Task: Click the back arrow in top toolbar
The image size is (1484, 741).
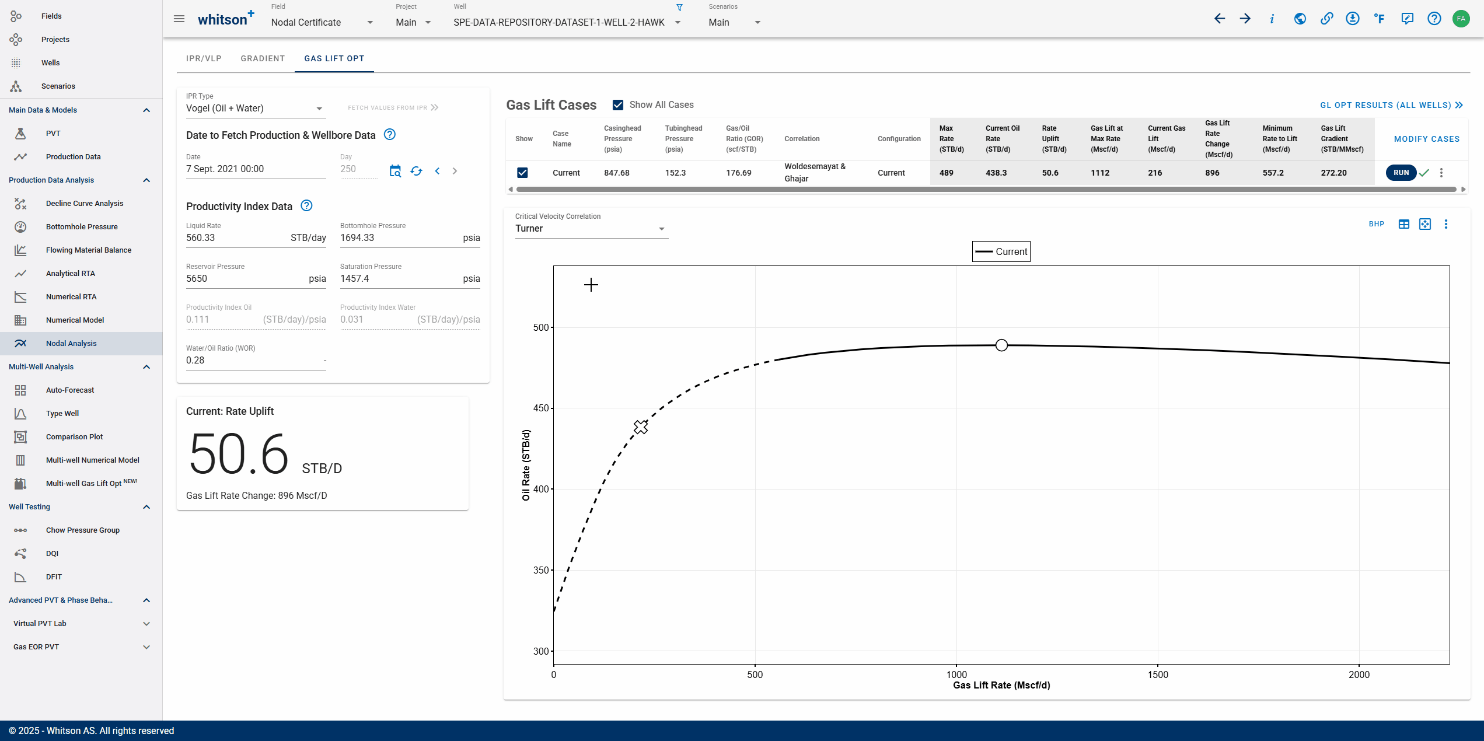Action: point(1219,19)
